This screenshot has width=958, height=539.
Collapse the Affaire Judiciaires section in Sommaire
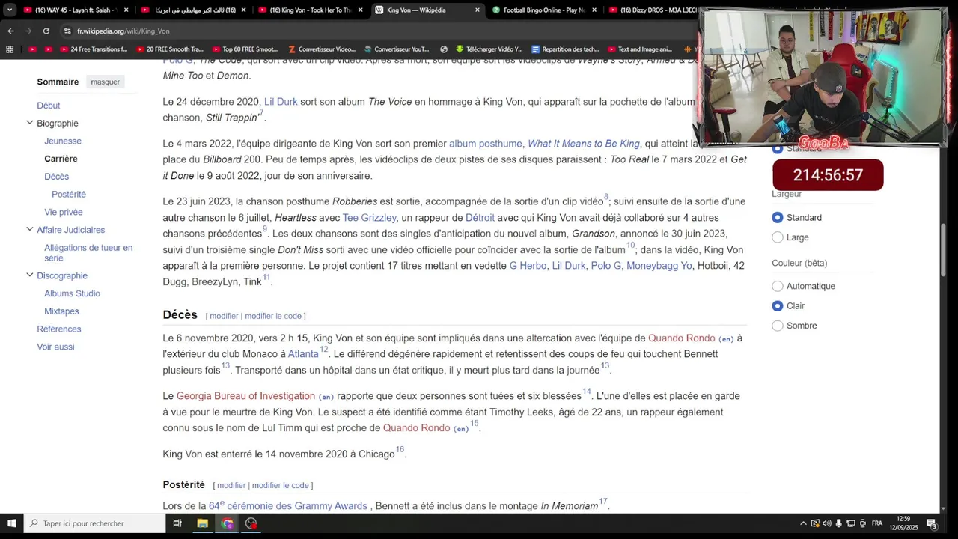pos(30,230)
